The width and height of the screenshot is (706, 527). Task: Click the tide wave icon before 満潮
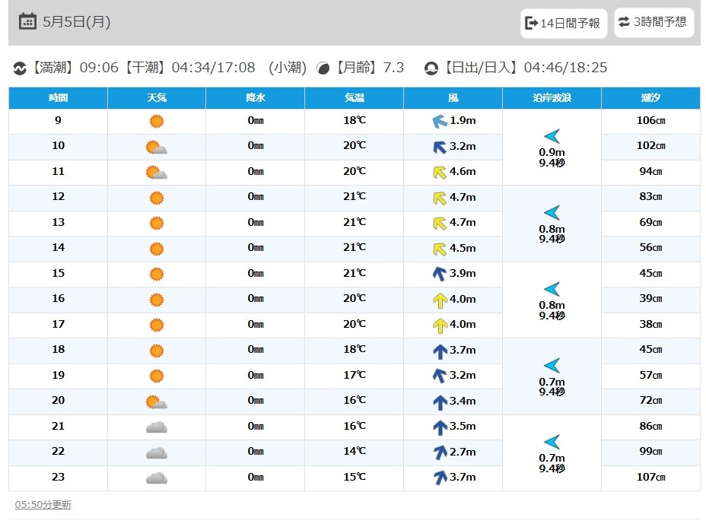pyautogui.click(x=20, y=68)
